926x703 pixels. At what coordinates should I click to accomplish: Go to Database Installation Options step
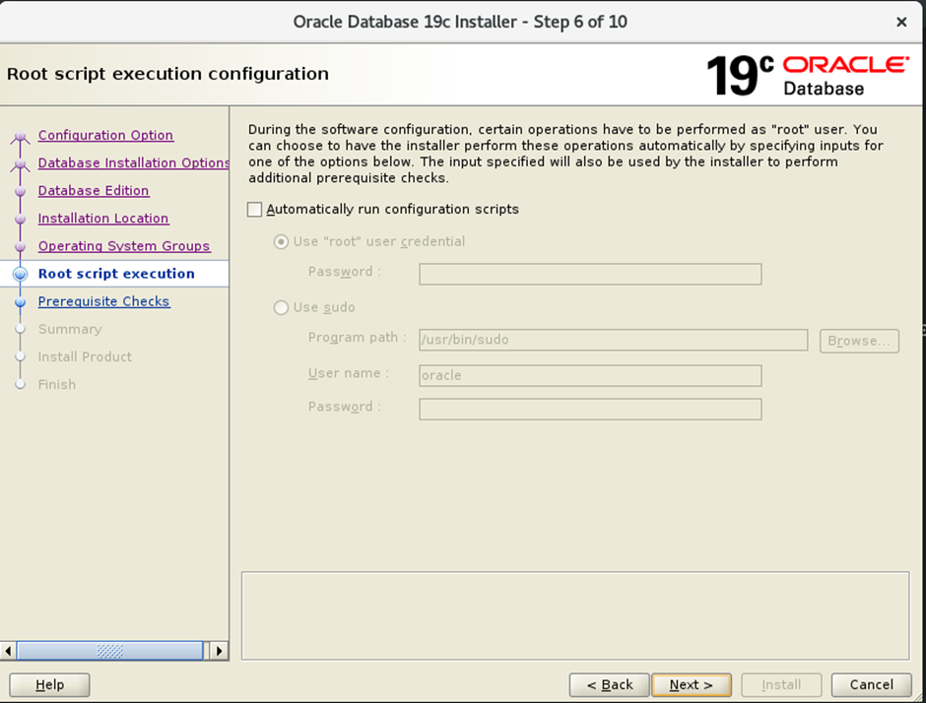click(x=133, y=162)
